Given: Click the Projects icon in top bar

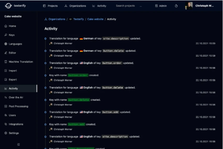Looking at the screenshot, I should (x=44, y=6).
